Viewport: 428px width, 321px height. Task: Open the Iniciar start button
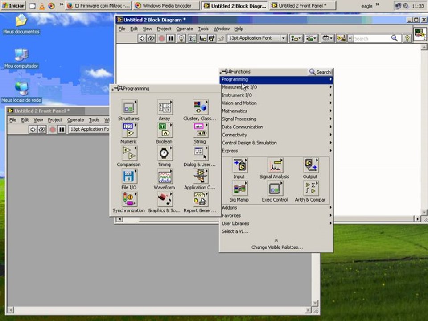click(x=13, y=5)
